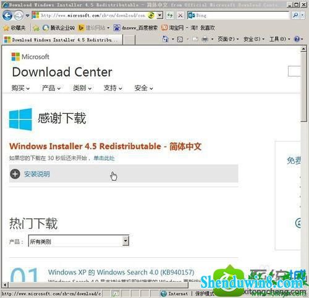Toggle the compatibility view icon in address bar
The image size is (309, 298).
tap(151, 15)
